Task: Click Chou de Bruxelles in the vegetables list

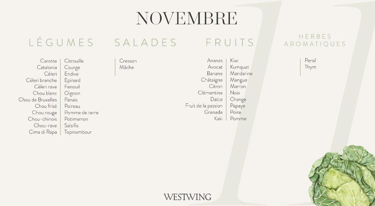Action: click(x=38, y=100)
